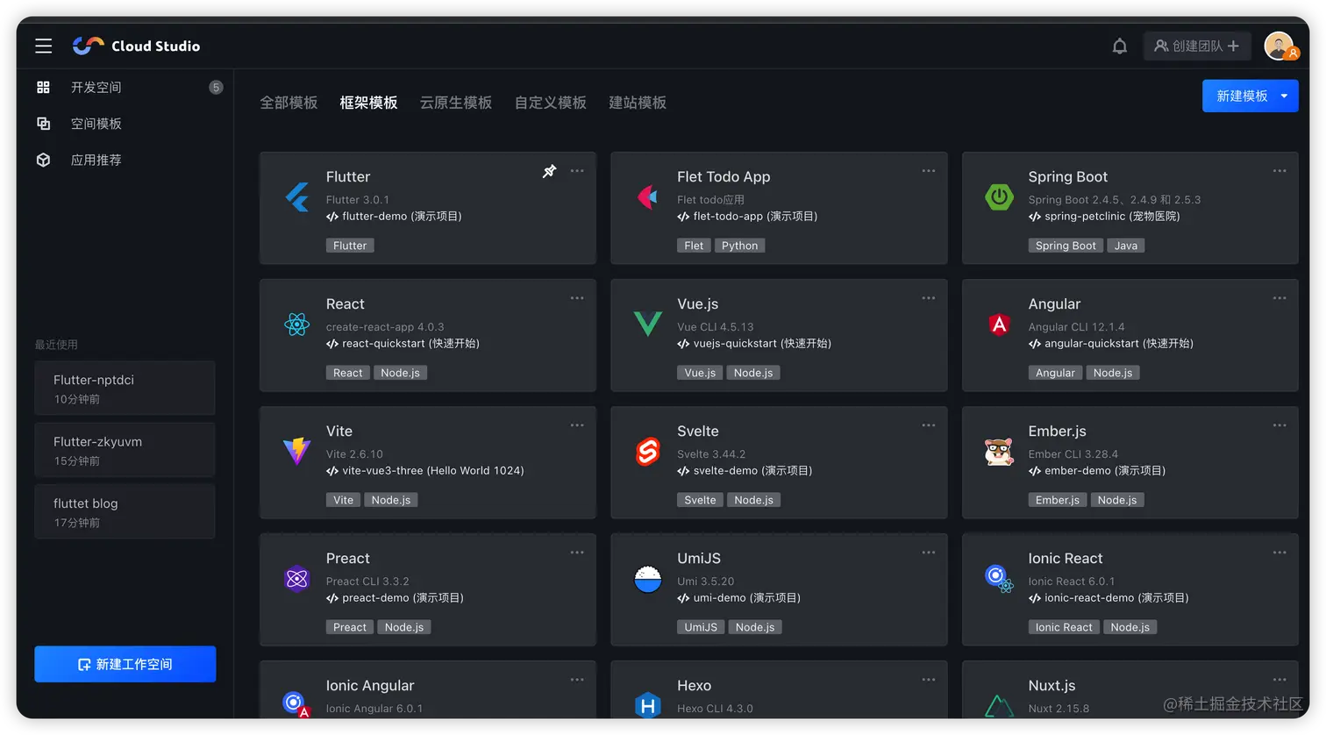Click the Angular red shield logo
The image size is (1326, 735).
click(999, 325)
